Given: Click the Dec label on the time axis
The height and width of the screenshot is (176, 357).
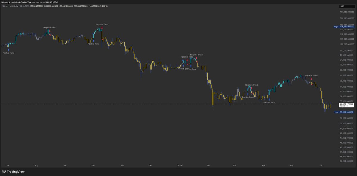Looking at the screenshot, I should 150,165.
